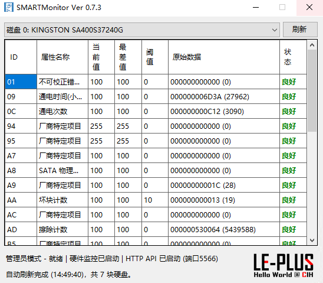Click the vertical scrollbar thumb
Screen dimensions: 323x283
tap(312, 90)
